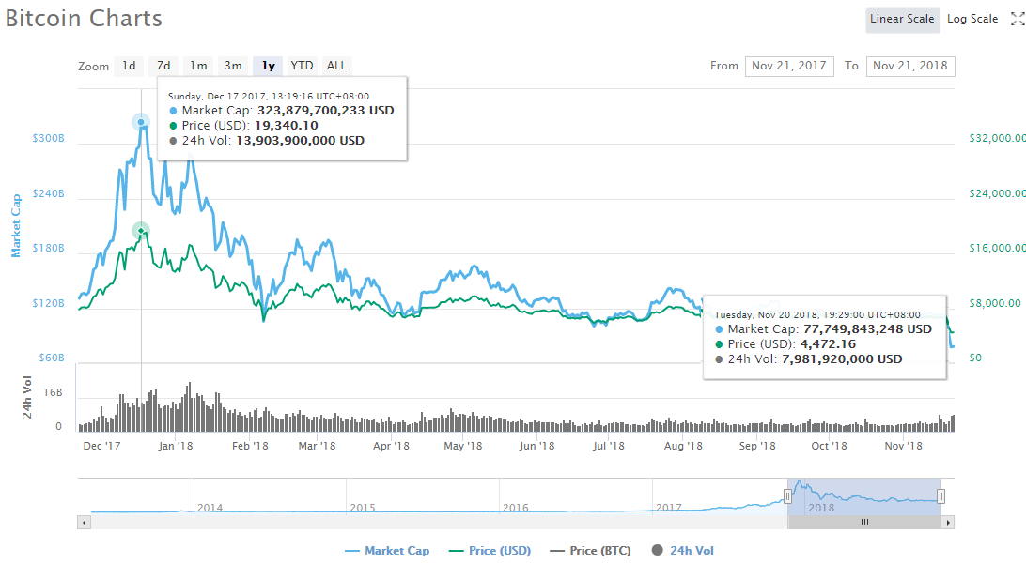Click the Nov '18 axis label

pyautogui.click(x=904, y=447)
